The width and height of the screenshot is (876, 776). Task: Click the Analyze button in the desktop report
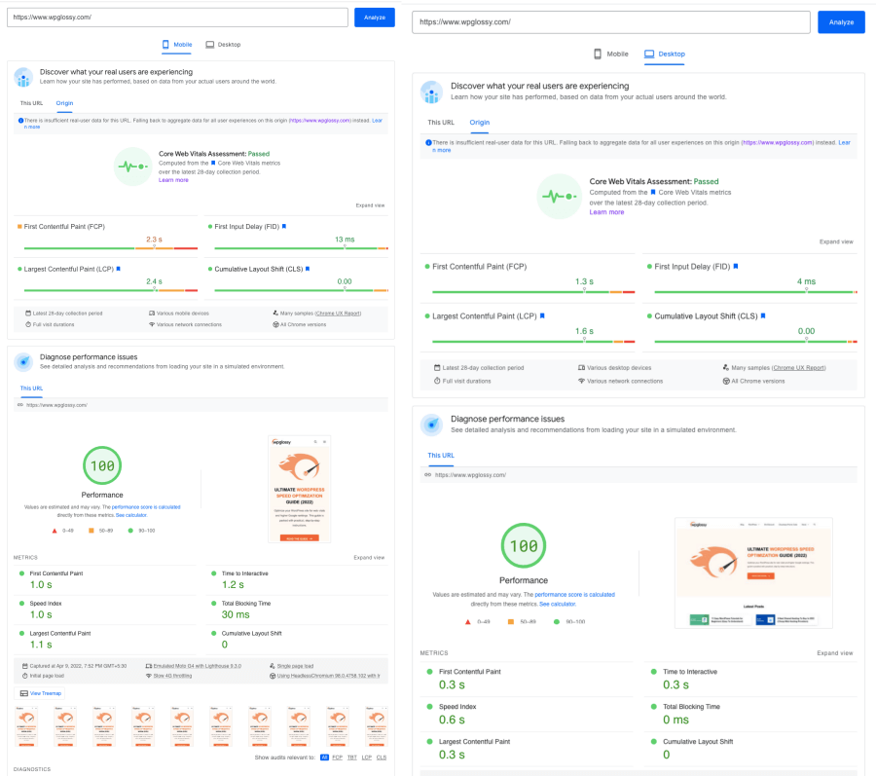tap(841, 22)
